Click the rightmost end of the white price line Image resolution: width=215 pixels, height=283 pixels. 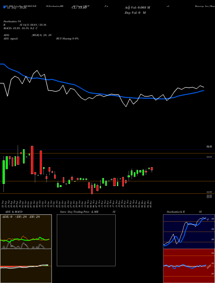204,87
